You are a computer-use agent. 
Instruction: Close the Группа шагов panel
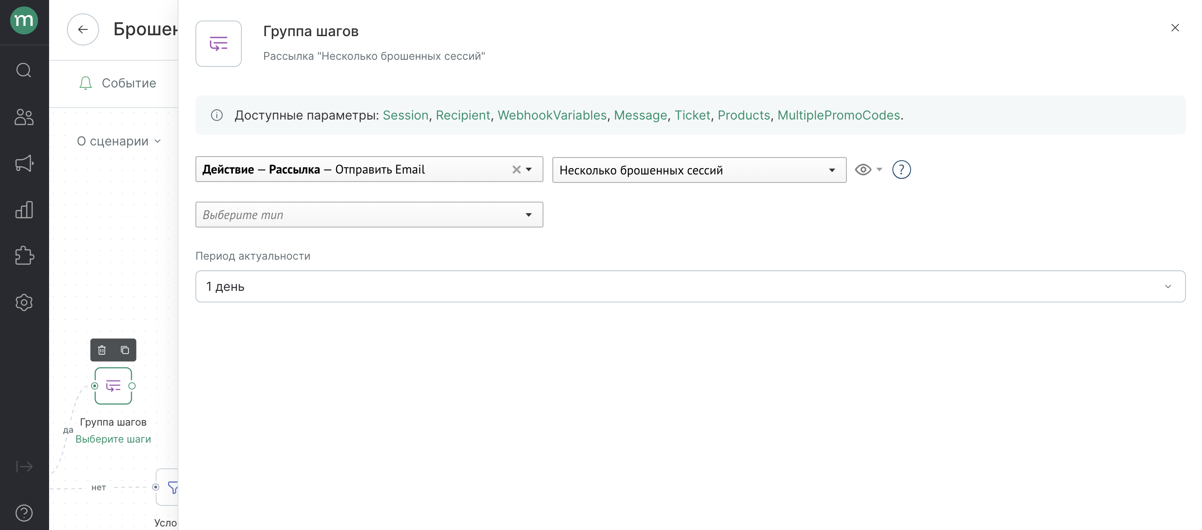pos(1175,28)
